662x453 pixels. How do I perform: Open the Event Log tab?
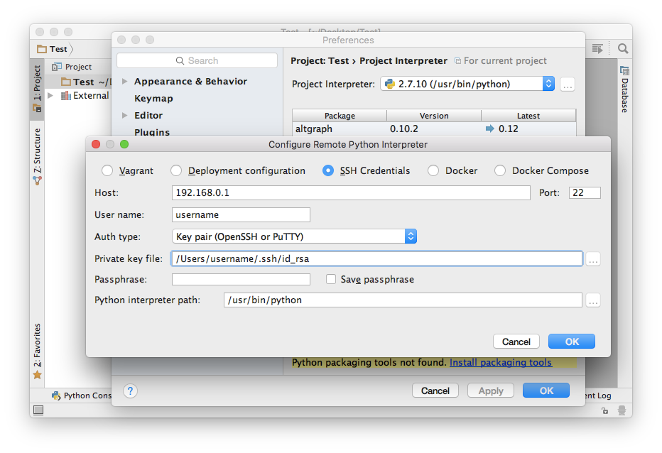tap(599, 395)
